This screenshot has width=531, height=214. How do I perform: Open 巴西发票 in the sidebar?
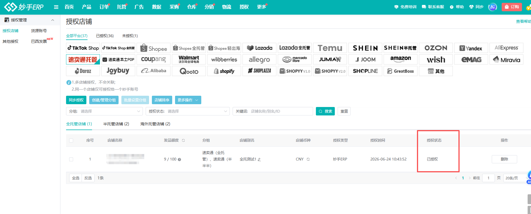[x=39, y=41]
